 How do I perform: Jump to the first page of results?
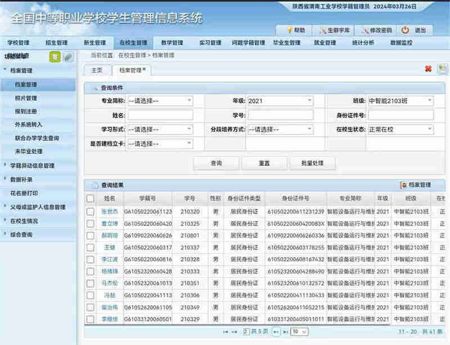(x=226, y=332)
